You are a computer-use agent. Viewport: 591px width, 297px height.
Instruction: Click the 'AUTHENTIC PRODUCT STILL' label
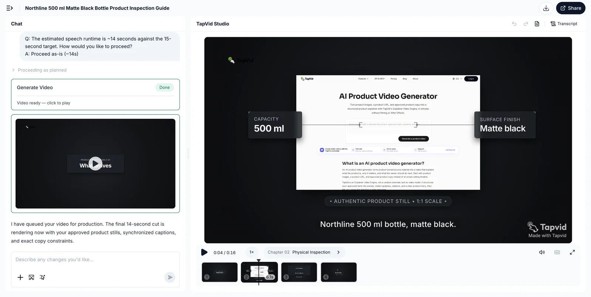[388, 202]
